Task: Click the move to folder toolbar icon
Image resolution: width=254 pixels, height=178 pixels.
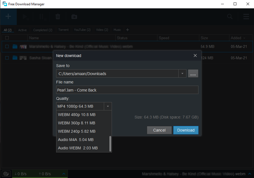Action: click(74, 17)
